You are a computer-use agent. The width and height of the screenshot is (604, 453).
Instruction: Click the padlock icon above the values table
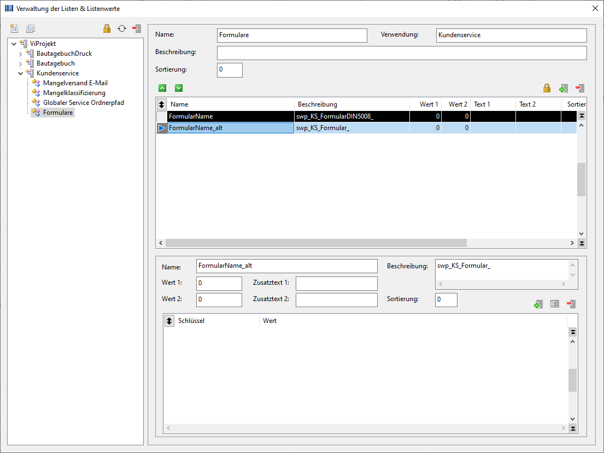coord(547,88)
